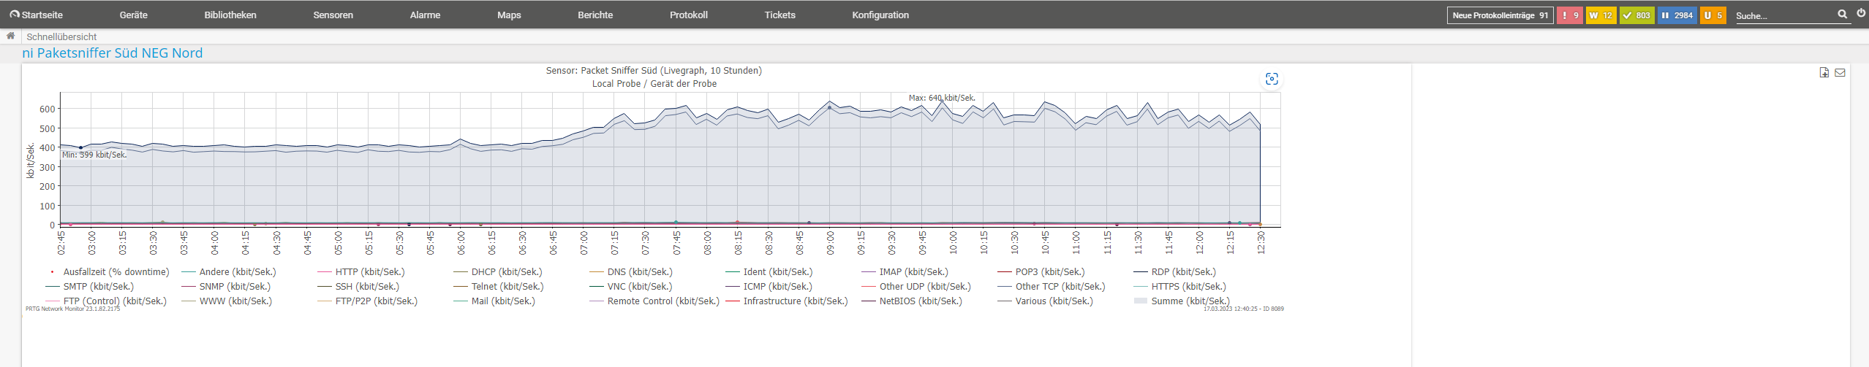This screenshot has height=367, width=1869.
Task: Click the PRTG home logo next to Startseite
Action: [x=15, y=15]
